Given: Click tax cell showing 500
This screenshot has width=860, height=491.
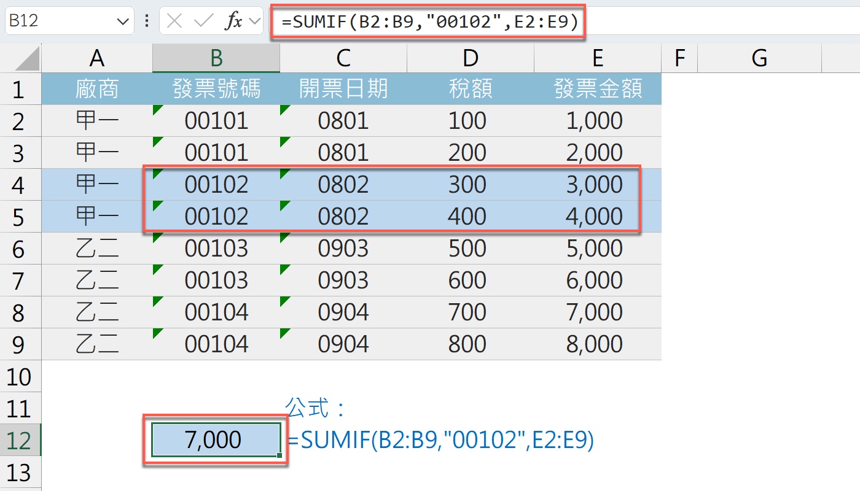Looking at the screenshot, I should [471, 249].
